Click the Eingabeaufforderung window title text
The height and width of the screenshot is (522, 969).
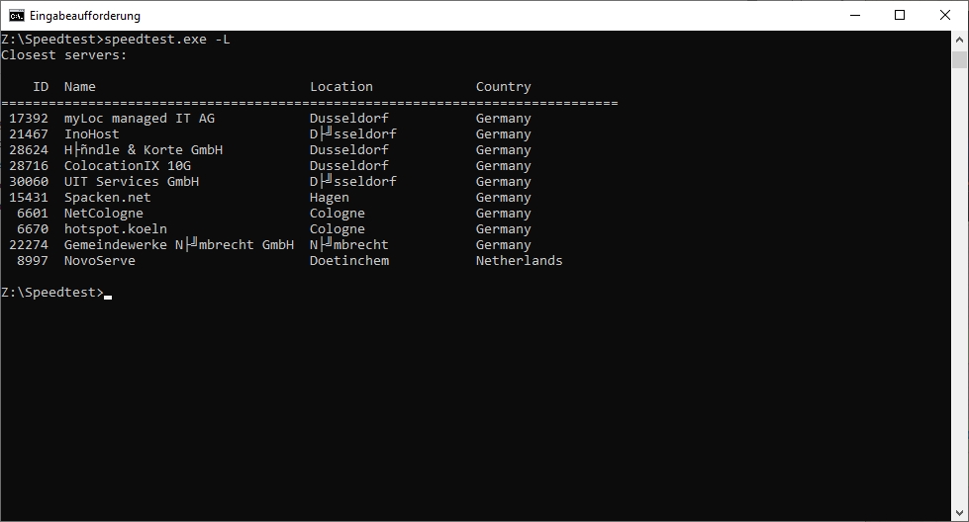[x=85, y=16]
